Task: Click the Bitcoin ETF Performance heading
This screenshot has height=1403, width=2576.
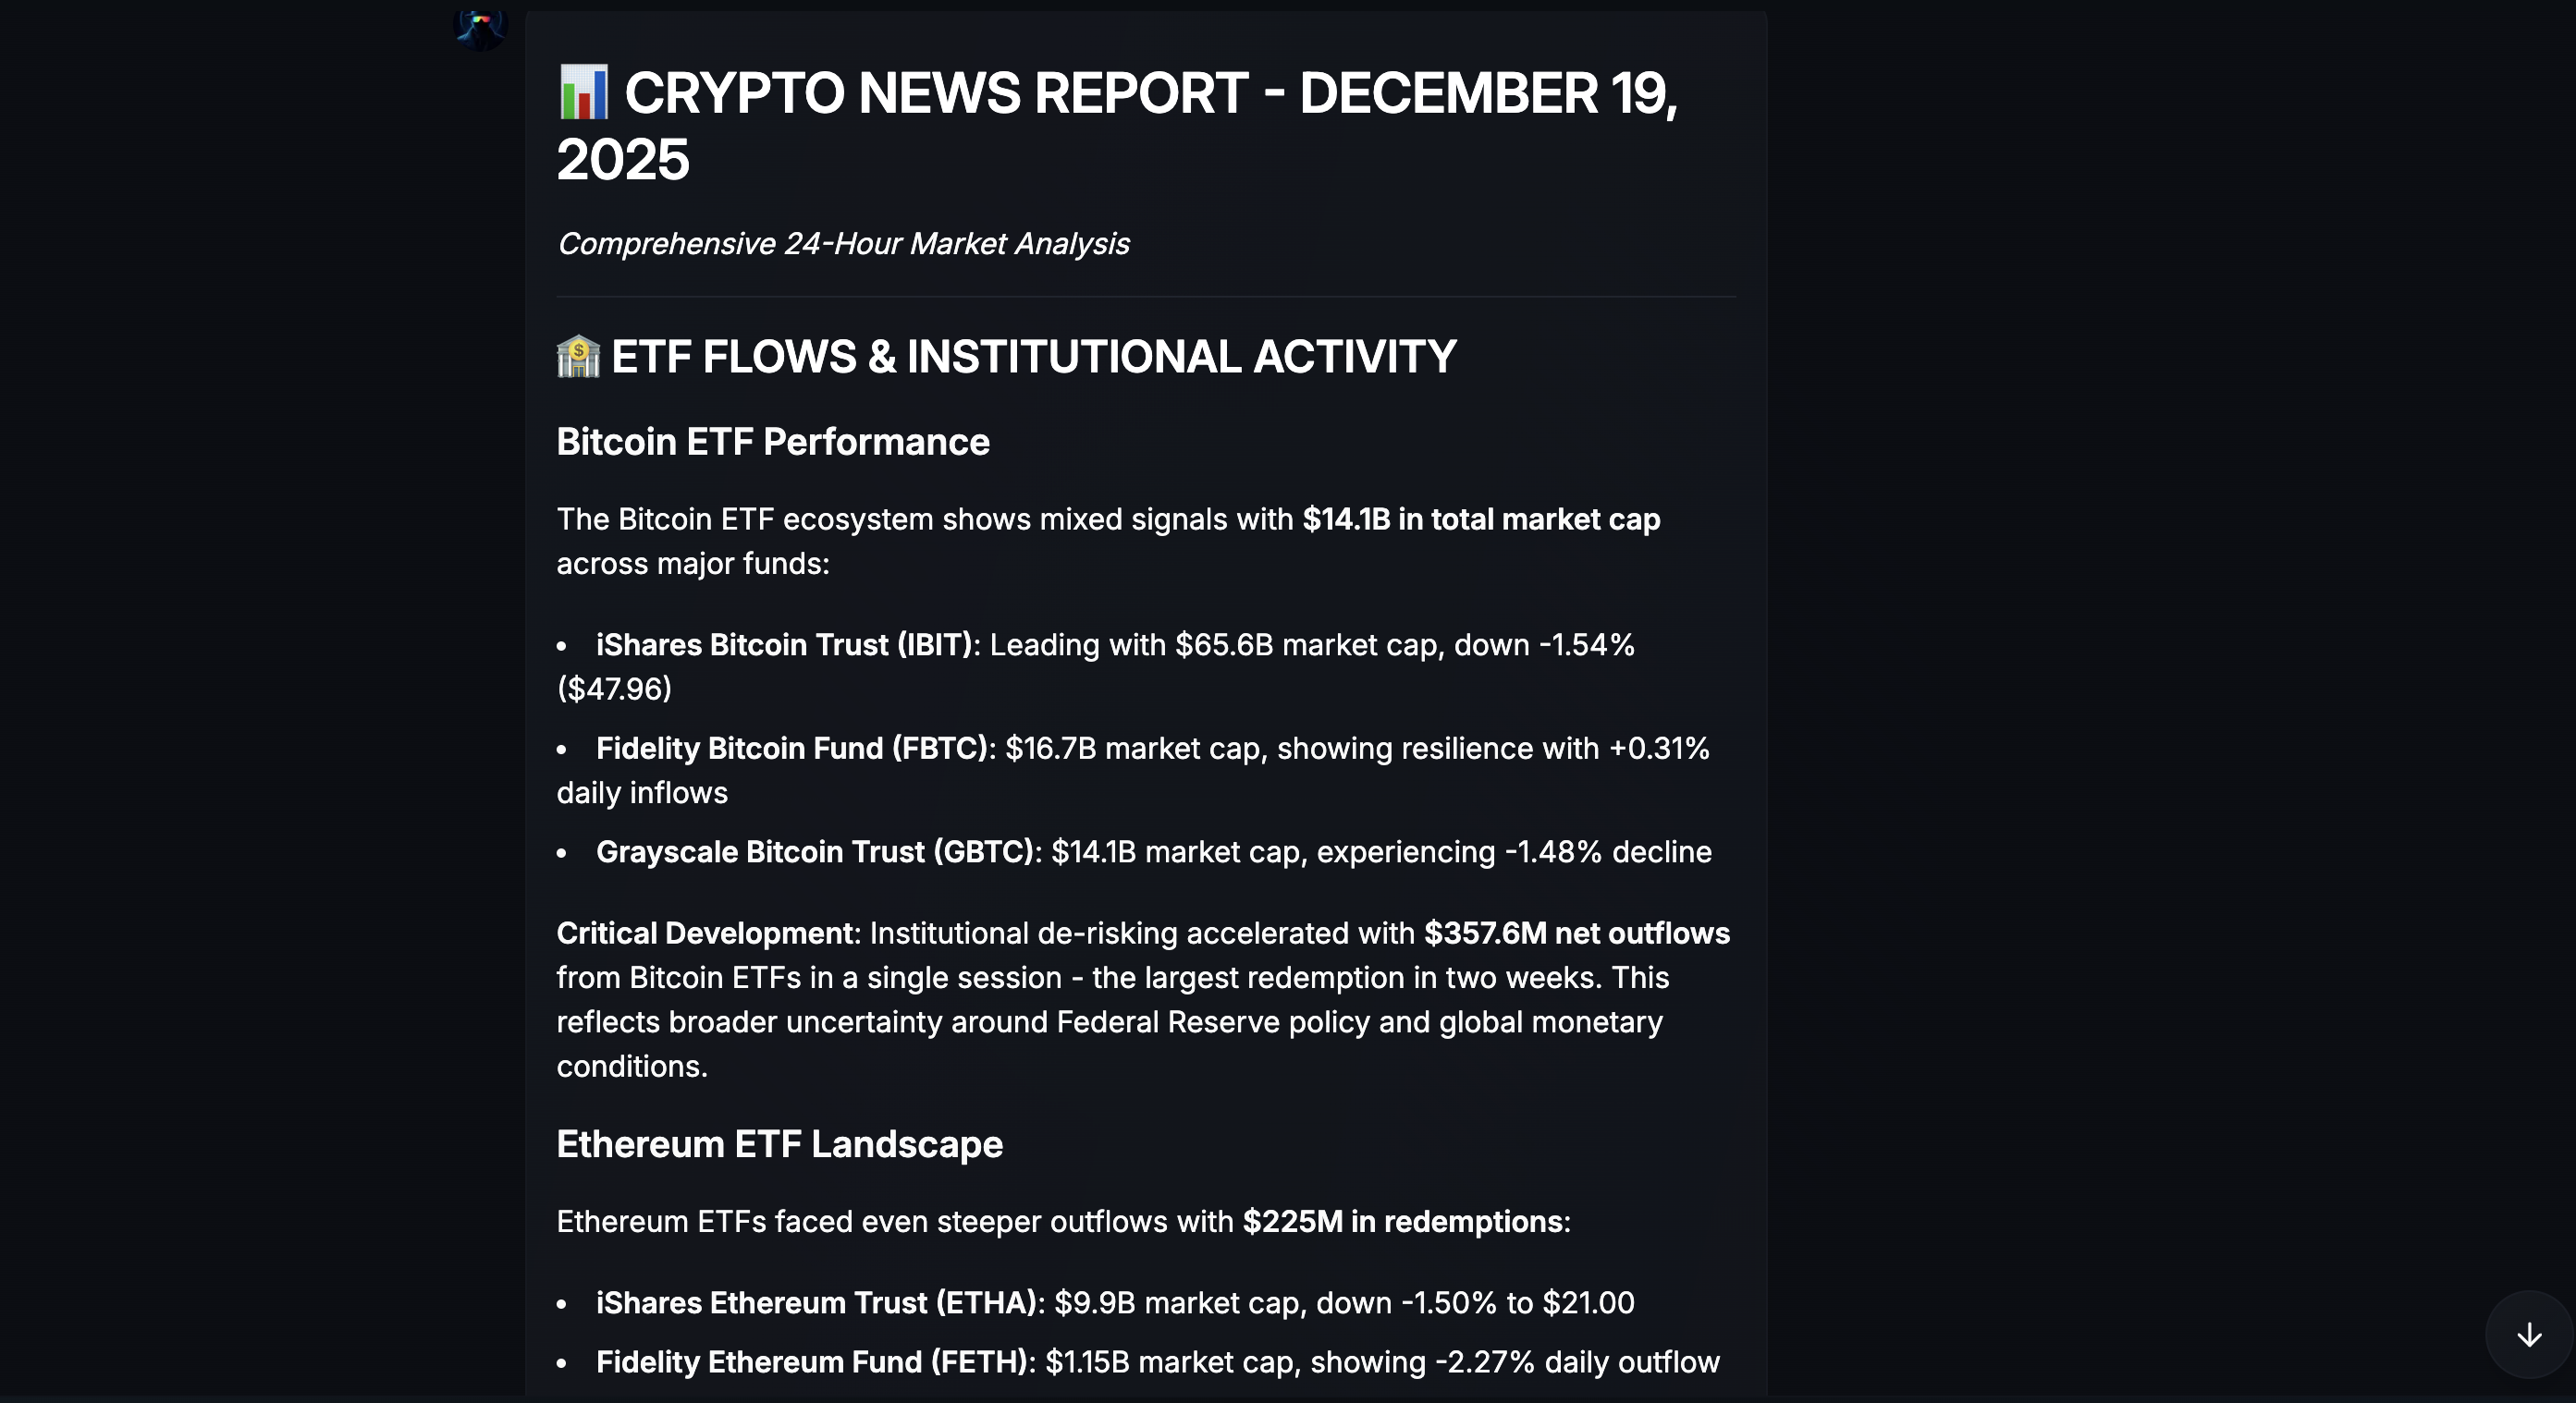Action: click(772, 442)
